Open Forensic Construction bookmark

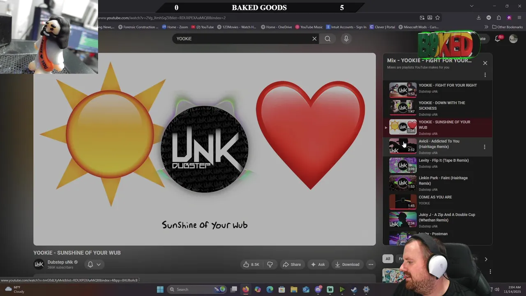pyautogui.click(x=138, y=27)
